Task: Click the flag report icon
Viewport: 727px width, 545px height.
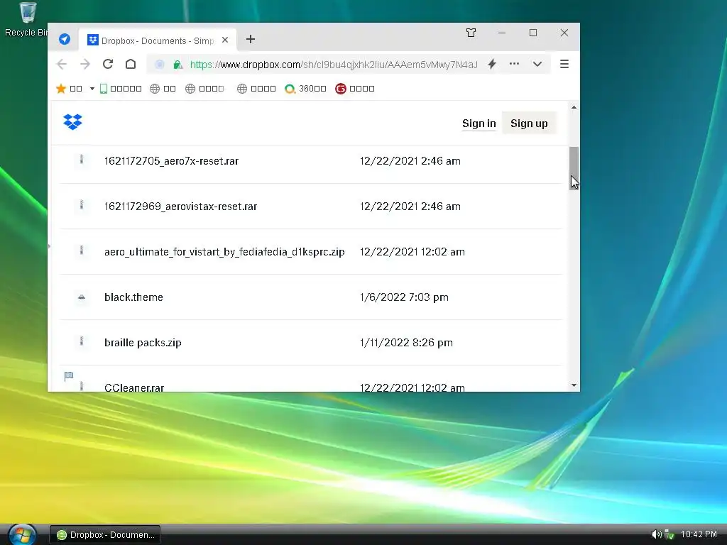Action: pyautogui.click(x=69, y=376)
